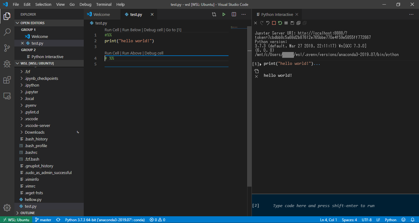The height and width of the screenshot is (223, 419).
Task: Expand the .vscode folder in the explorer
Action: [32, 119]
